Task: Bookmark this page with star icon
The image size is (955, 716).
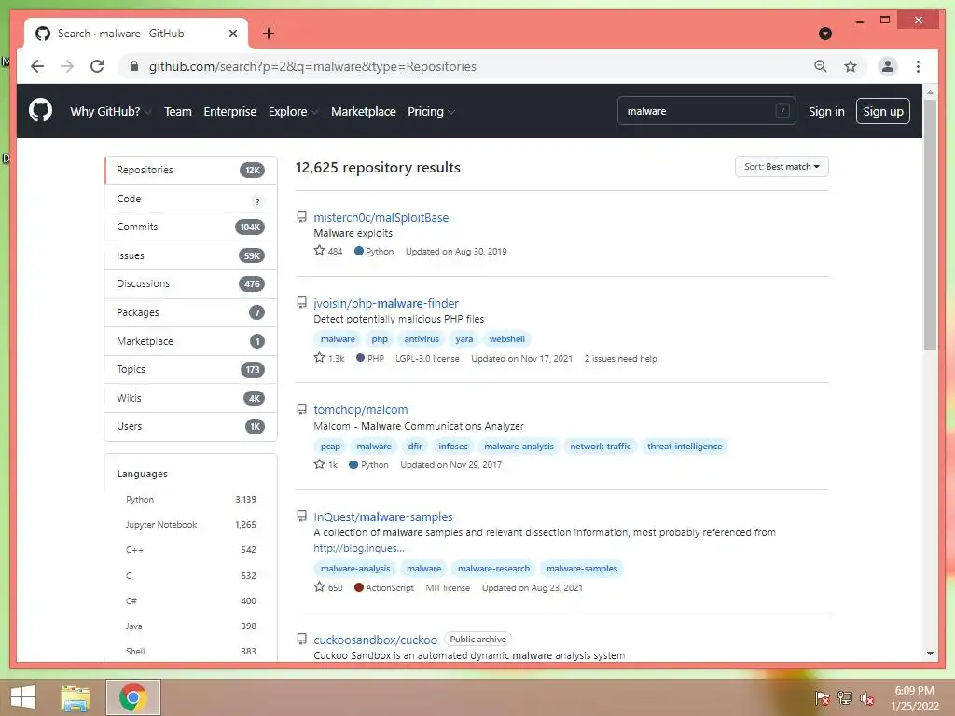Action: click(x=851, y=66)
